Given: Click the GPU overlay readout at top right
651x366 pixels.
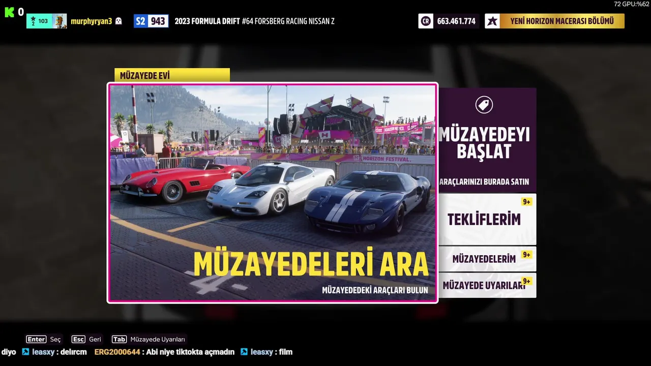Looking at the screenshot, I should [631, 4].
